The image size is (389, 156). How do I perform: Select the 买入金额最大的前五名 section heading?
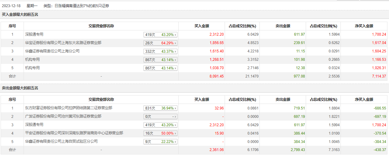click(20, 15)
